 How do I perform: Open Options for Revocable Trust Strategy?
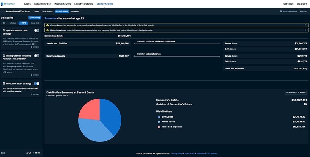pos(35,94)
